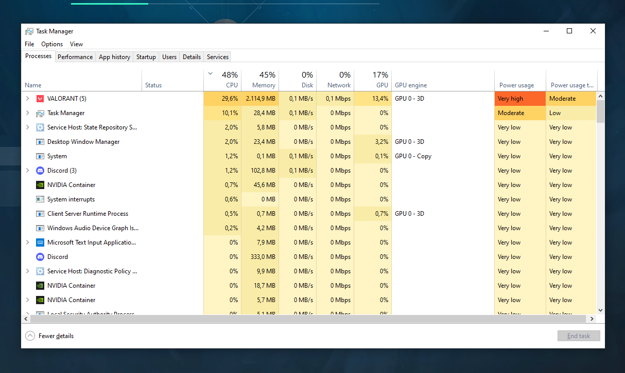
Task: Expand Service Host: State Repository row
Action: coord(28,127)
